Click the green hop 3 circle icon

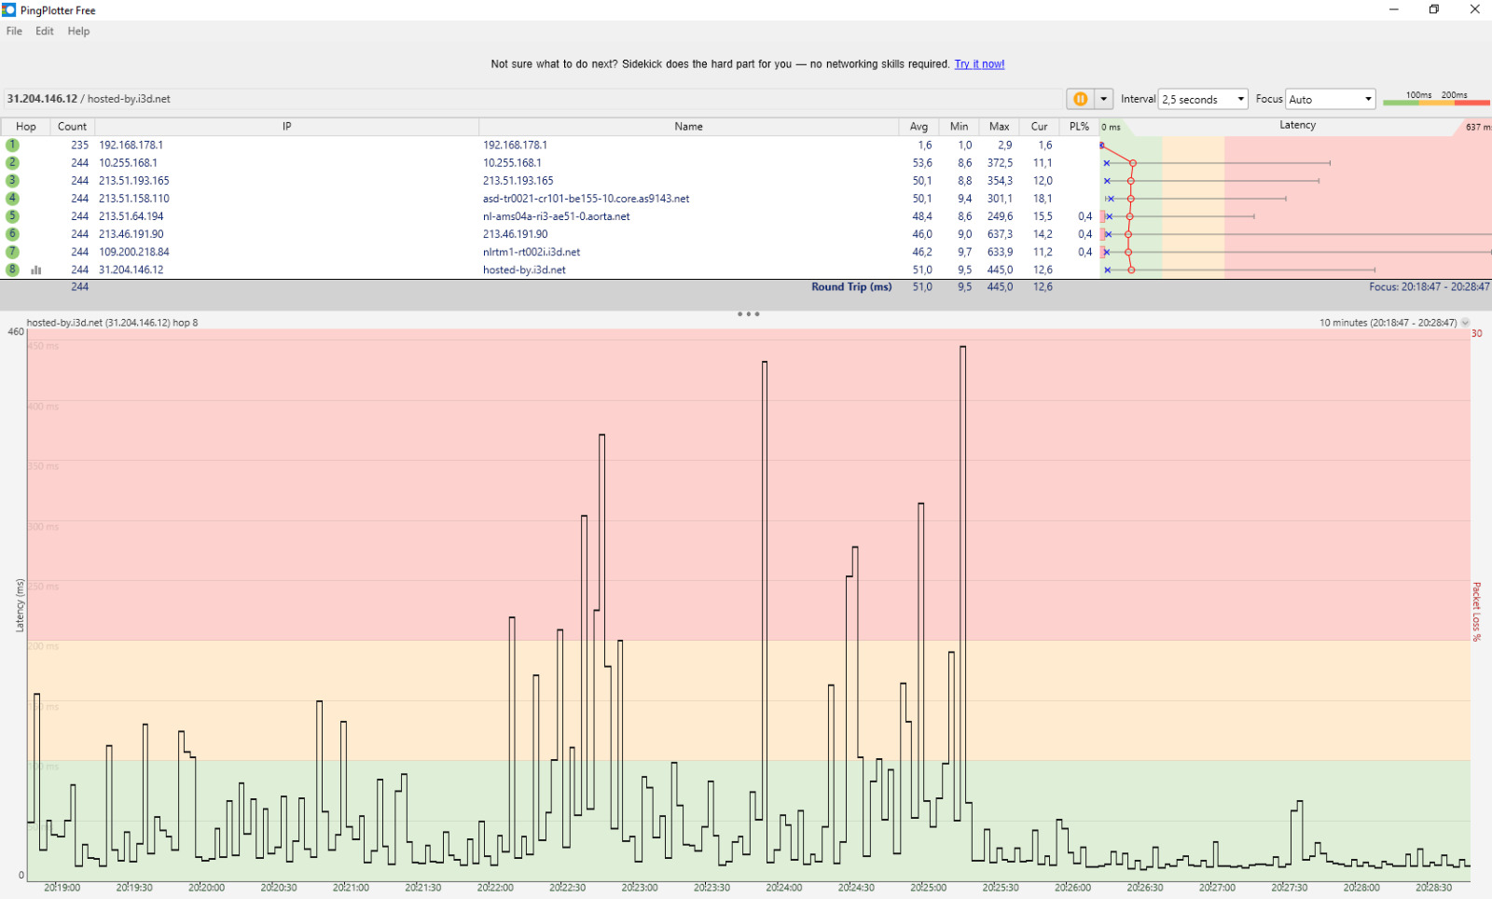click(12, 181)
